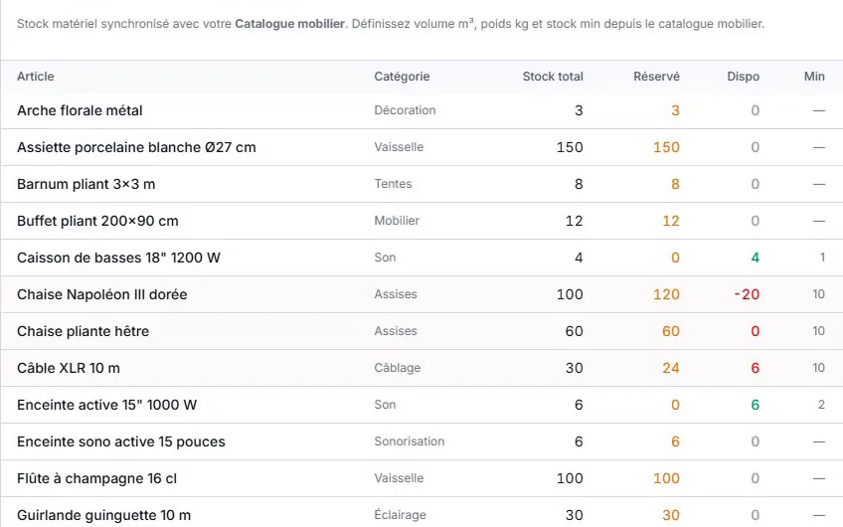Select Enceinte active 15" 1000 W article
This screenshot has height=527, width=843.
point(107,405)
